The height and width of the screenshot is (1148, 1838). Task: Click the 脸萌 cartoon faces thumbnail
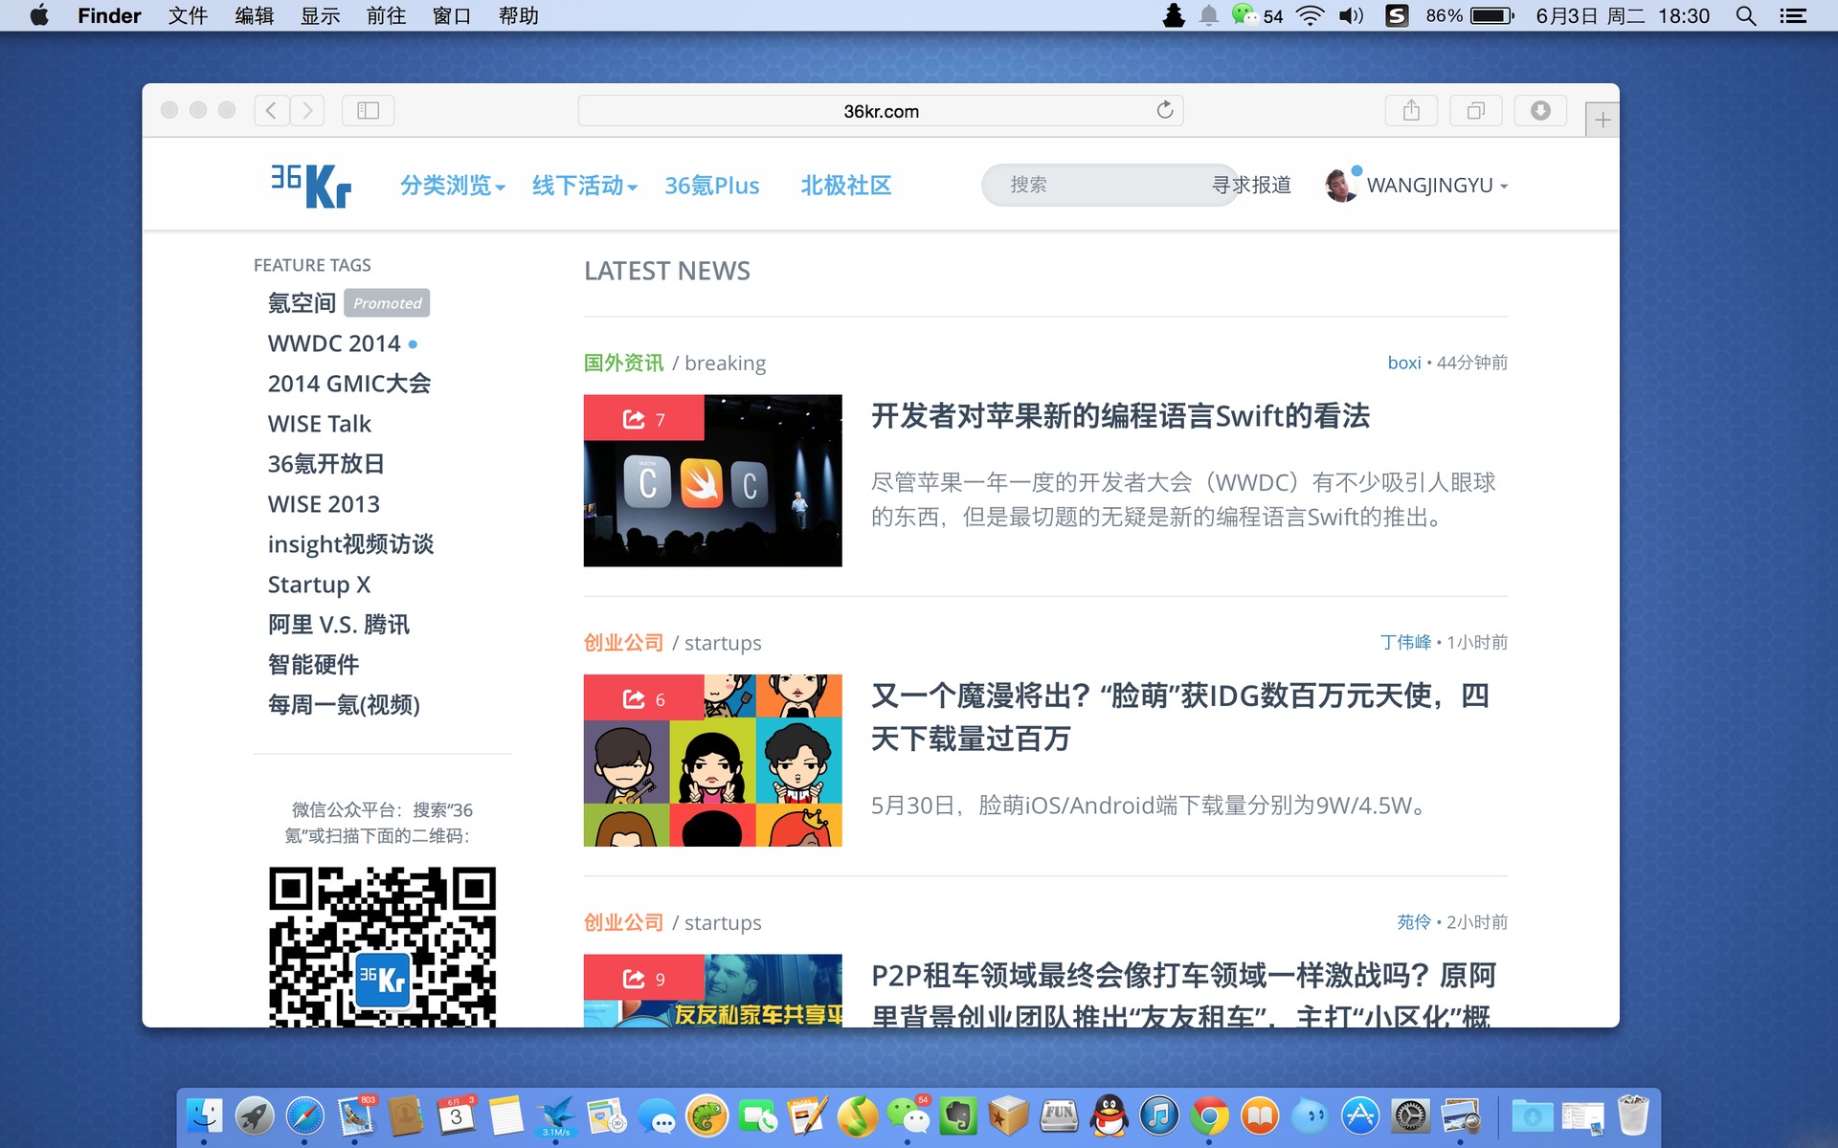click(x=712, y=761)
